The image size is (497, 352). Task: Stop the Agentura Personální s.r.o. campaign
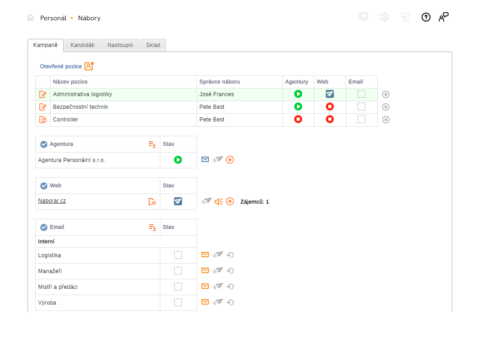click(230, 160)
